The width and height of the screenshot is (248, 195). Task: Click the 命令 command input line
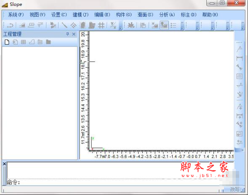(x=120, y=182)
